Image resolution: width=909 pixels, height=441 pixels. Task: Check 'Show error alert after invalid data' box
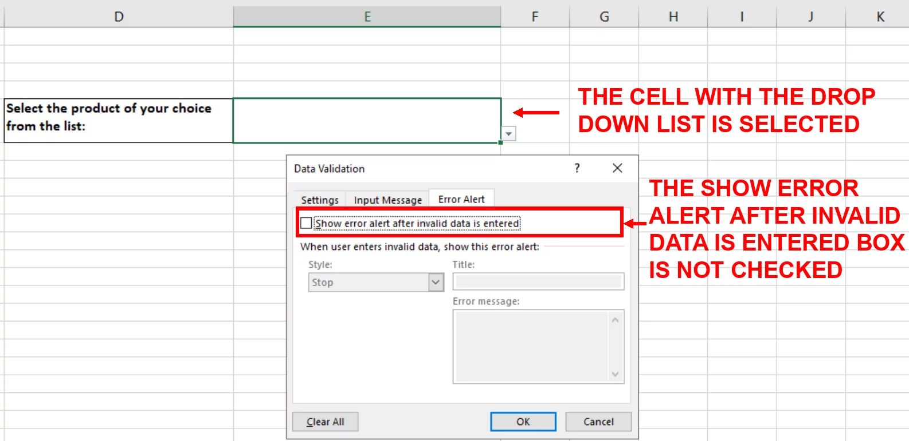(x=307, y=223)
